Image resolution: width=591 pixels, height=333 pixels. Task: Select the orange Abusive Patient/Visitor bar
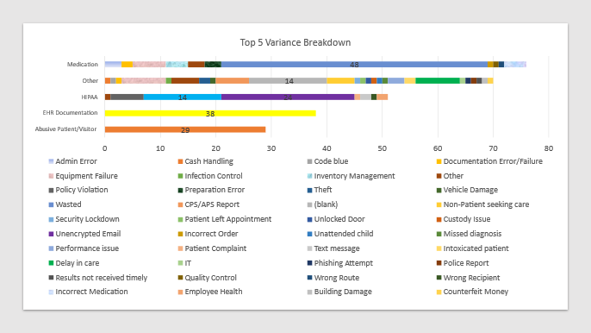(x=185, y=129)
